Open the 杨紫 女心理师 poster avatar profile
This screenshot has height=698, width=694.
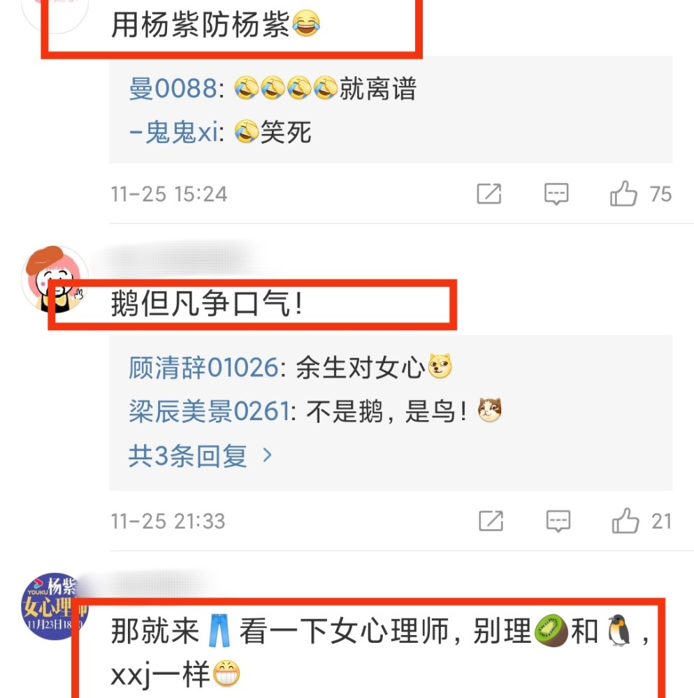[x=55, y=607]
